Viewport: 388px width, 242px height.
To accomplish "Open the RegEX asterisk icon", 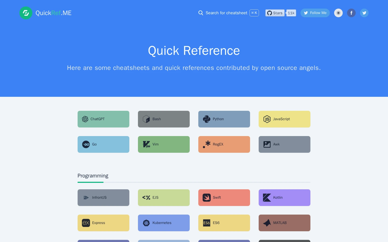I will click(x=207, y=144).
